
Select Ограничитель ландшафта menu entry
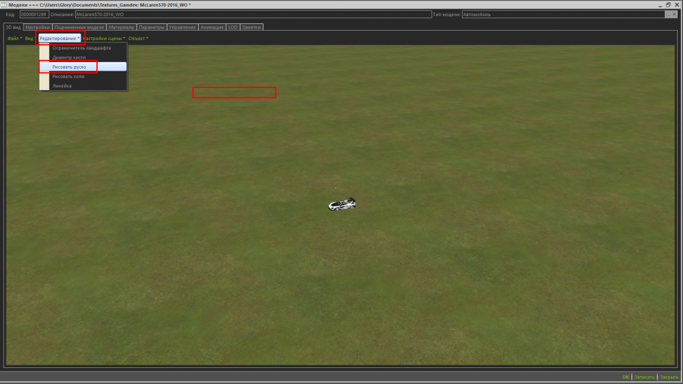(83, 48)
